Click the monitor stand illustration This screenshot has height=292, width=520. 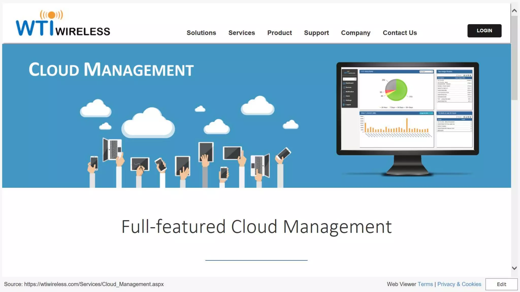point(408,165)
